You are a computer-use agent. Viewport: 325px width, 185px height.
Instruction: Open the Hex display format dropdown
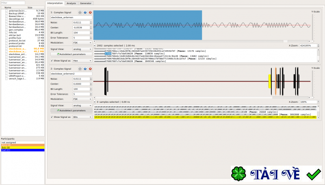point(83,60)
